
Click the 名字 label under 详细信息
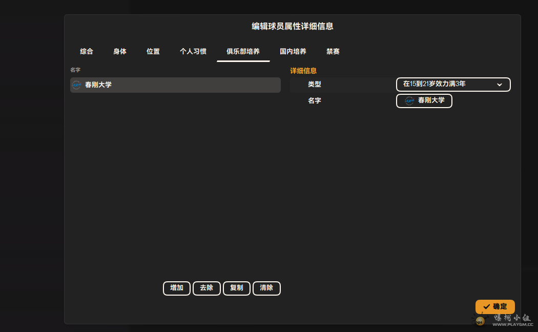click(315, 101)
